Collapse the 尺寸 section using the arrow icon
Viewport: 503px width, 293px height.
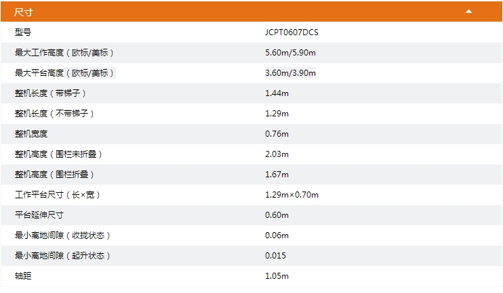tap(468, 12)
